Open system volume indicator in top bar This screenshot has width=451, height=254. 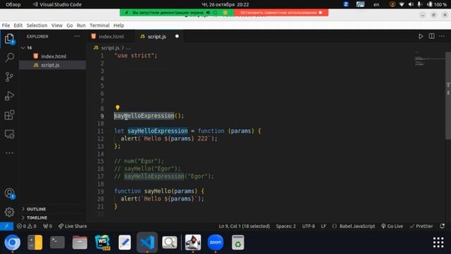click(x=411, y=4)
